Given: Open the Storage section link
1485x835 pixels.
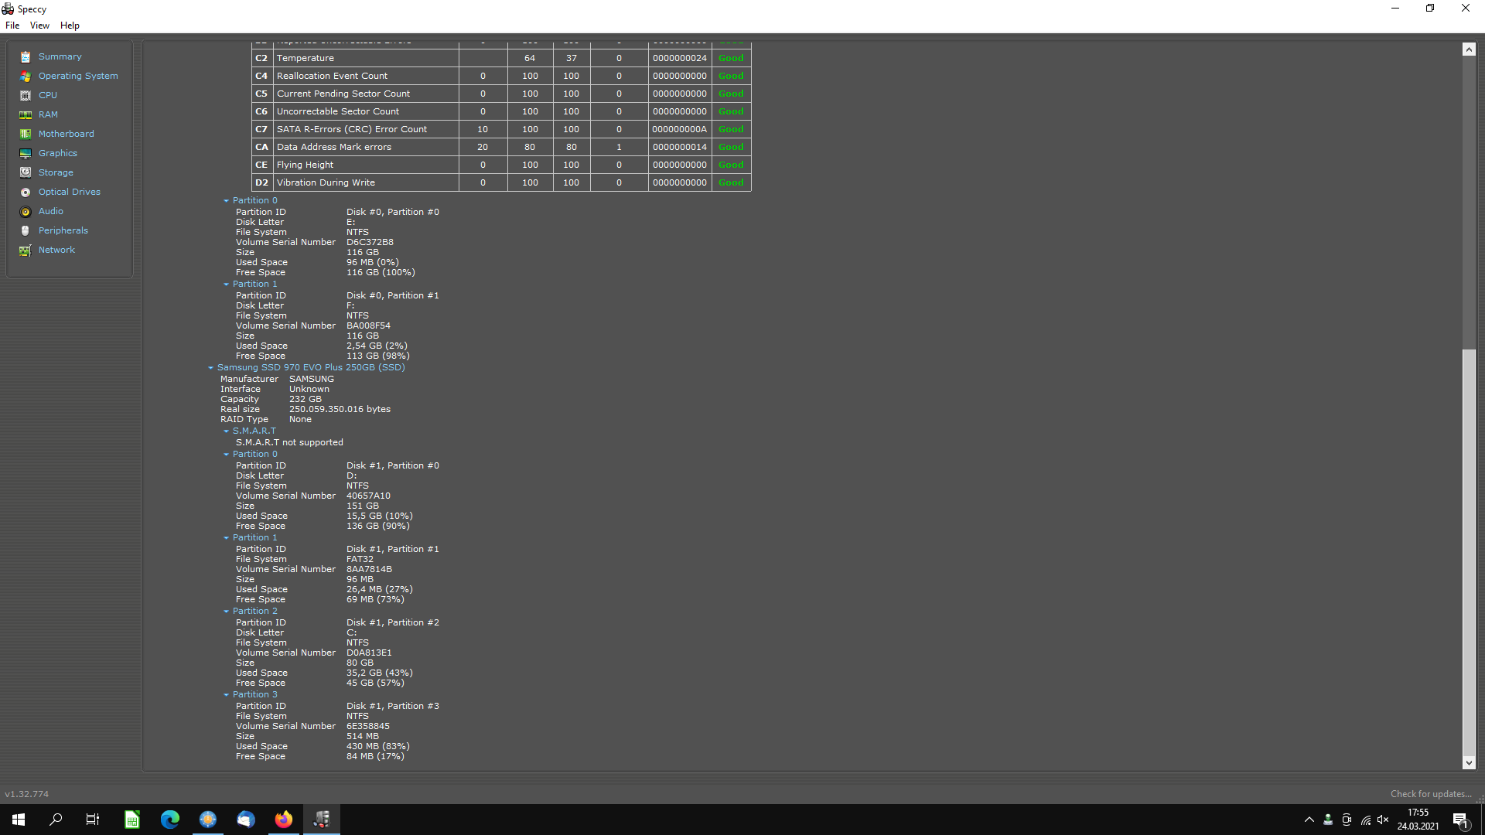Looking at the screenshot, I should (56, 172).
